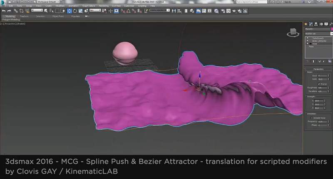Click the Noise Seed value field
Viewport: 333px width, 179px height.
pos(322,75)
